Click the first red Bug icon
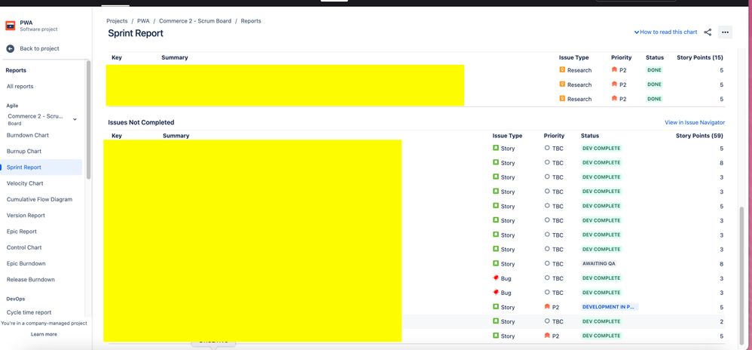This screenshot has height=350, width=752. tap(496, 278)
